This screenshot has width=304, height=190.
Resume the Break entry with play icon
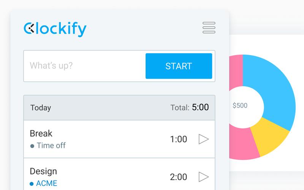pos(204,139)
